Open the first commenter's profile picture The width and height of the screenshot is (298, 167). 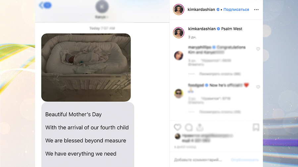(179, 55)
